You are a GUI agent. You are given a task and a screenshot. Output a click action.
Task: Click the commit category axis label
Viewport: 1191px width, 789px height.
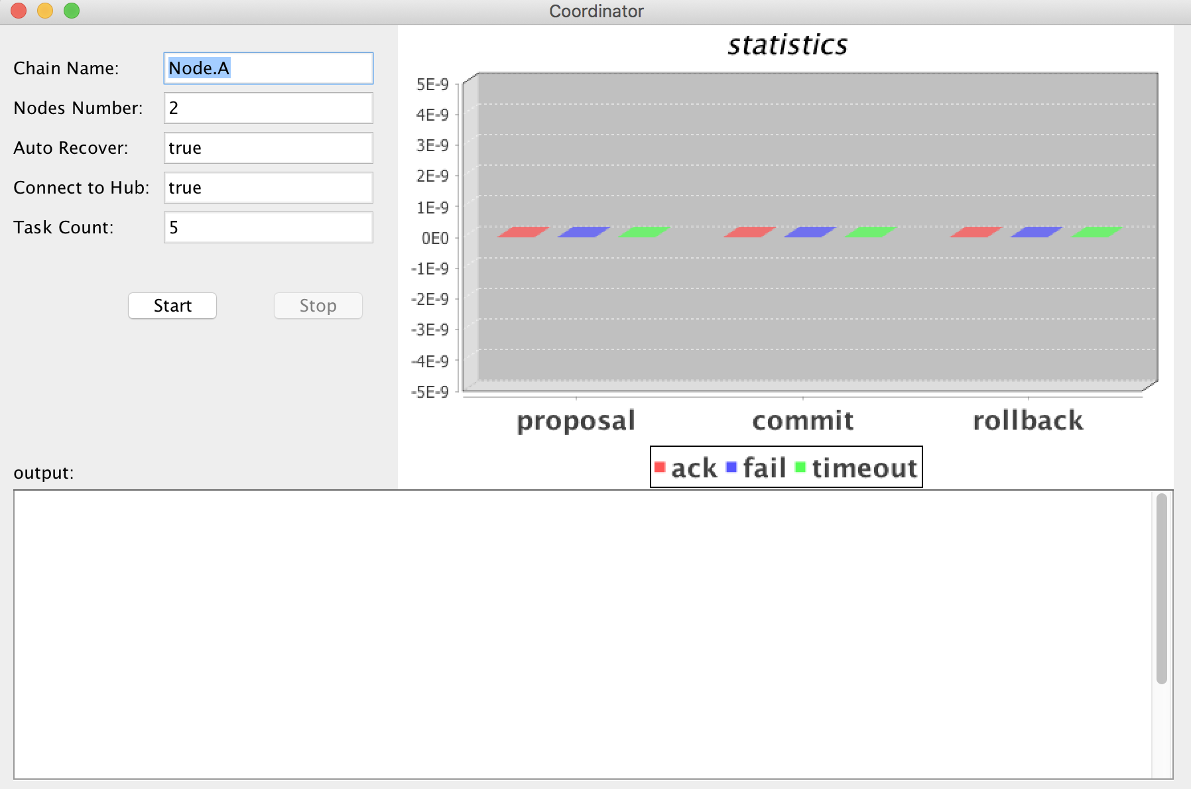[802, 420]
